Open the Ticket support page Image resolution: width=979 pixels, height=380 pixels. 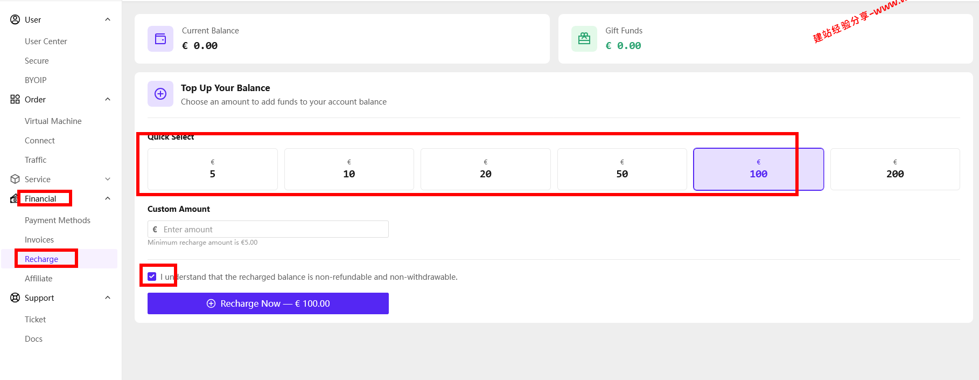[36, 320]
